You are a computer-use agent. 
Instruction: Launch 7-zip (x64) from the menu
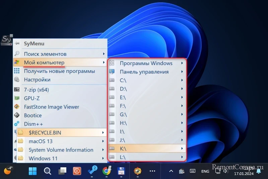coord(37,89)
